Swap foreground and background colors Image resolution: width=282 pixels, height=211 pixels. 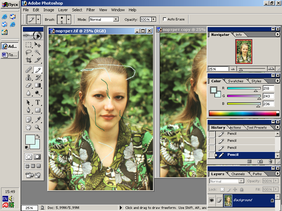click(x=38, y=136)
